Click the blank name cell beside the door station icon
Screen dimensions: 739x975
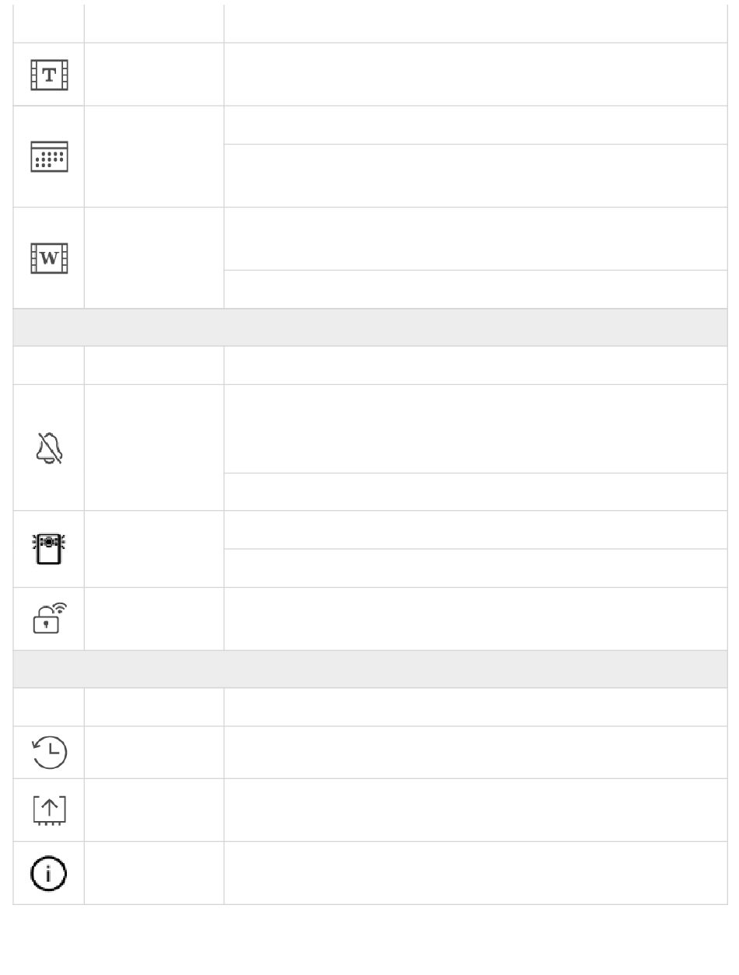point(154,549)
